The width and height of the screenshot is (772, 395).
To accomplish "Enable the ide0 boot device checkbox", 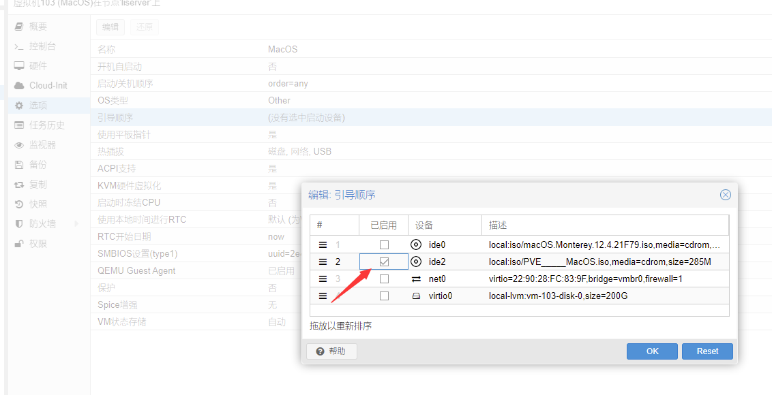I will pos(384,244).
